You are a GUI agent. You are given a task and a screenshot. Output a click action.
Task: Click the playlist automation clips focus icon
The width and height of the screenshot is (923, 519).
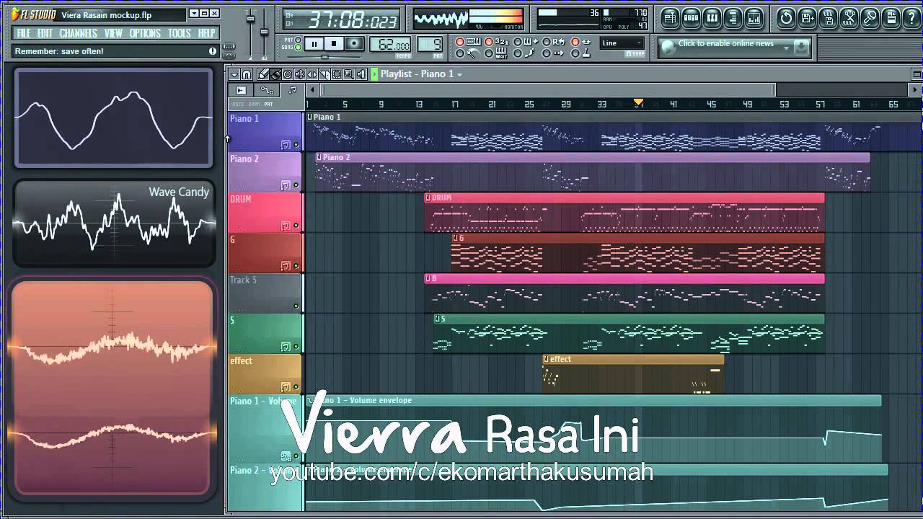(x=267, y=90)
